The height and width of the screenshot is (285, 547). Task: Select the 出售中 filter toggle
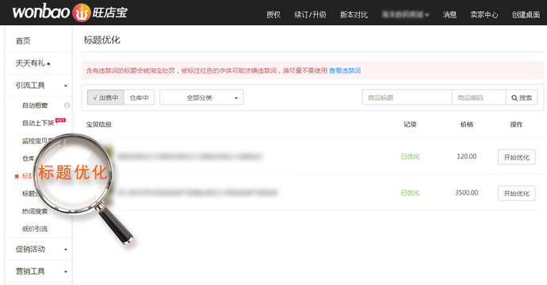point(105,97)
